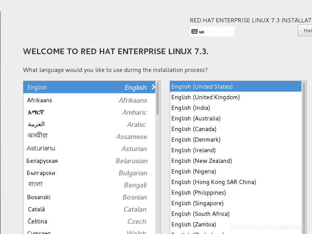
Task: Choose English (Ireland) locale
Action: tap(236, 150)
